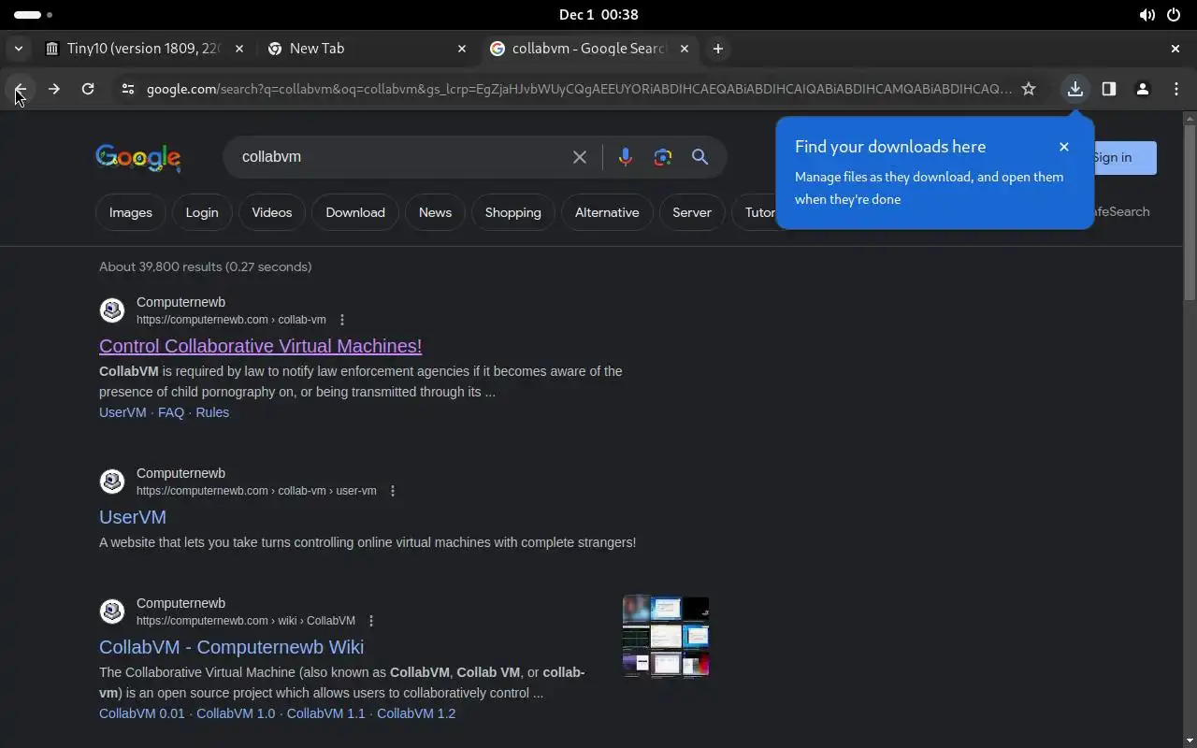Filter results by News
This screenshot has width=1197, height=748.
435,212
